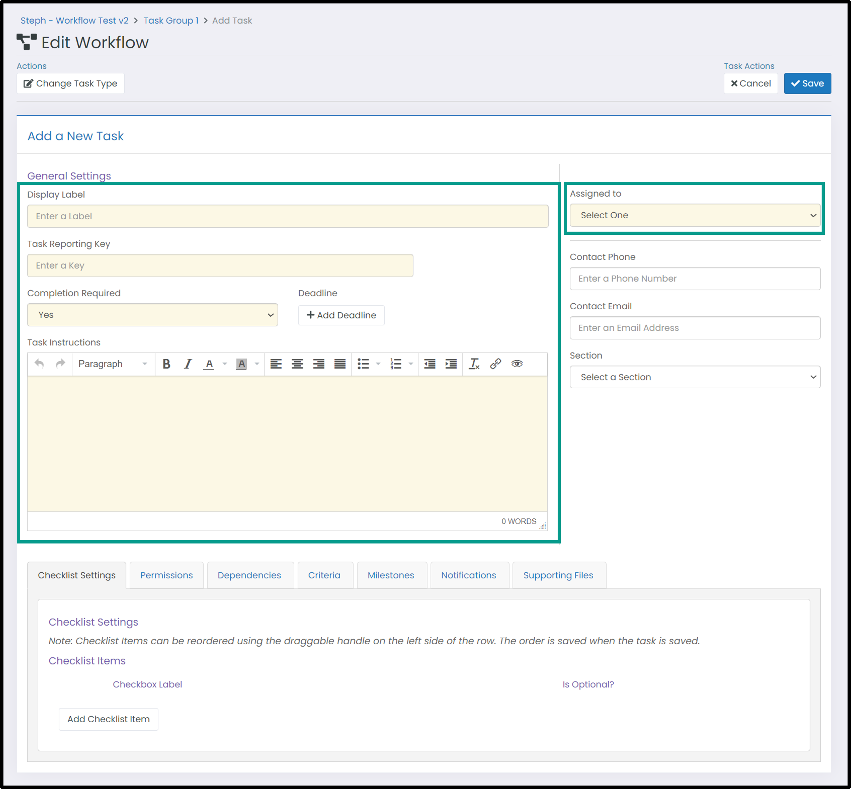This screenshot has width=851, height=789.
Task: Click the Display Label input field
Action: click(x=288, y=216)
